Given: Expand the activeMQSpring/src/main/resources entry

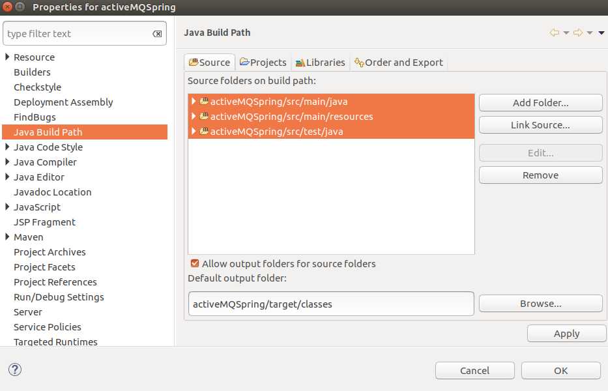Looking at the screenshot, I should (x=194, y=117).
